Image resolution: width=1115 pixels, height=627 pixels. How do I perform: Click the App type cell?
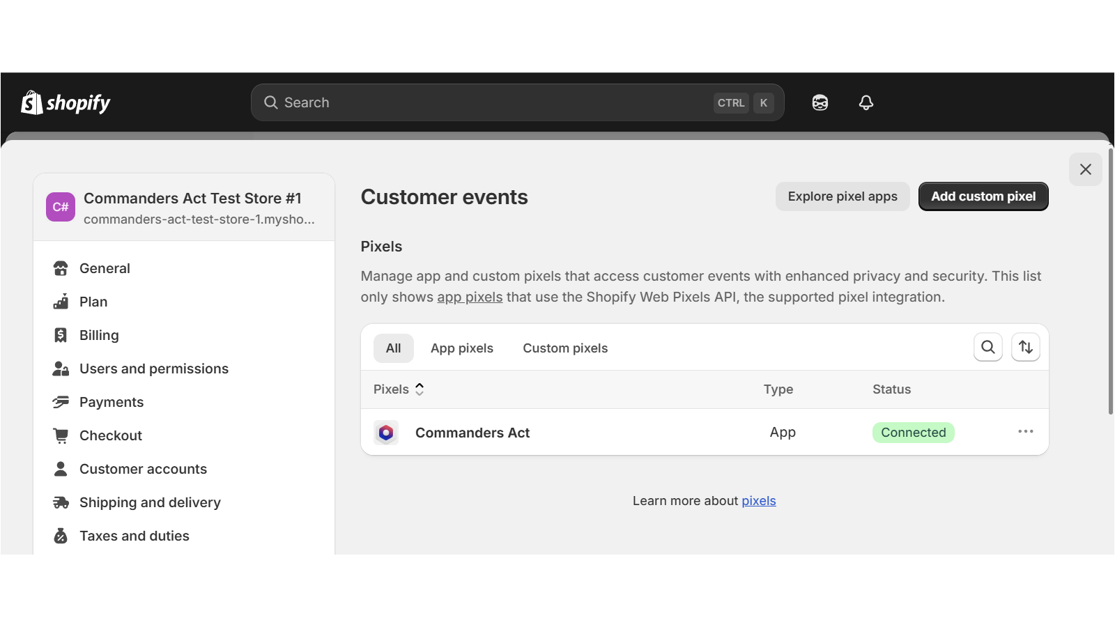783,433
